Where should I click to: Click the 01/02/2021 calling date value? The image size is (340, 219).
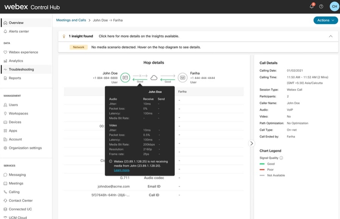pos(295,71)
